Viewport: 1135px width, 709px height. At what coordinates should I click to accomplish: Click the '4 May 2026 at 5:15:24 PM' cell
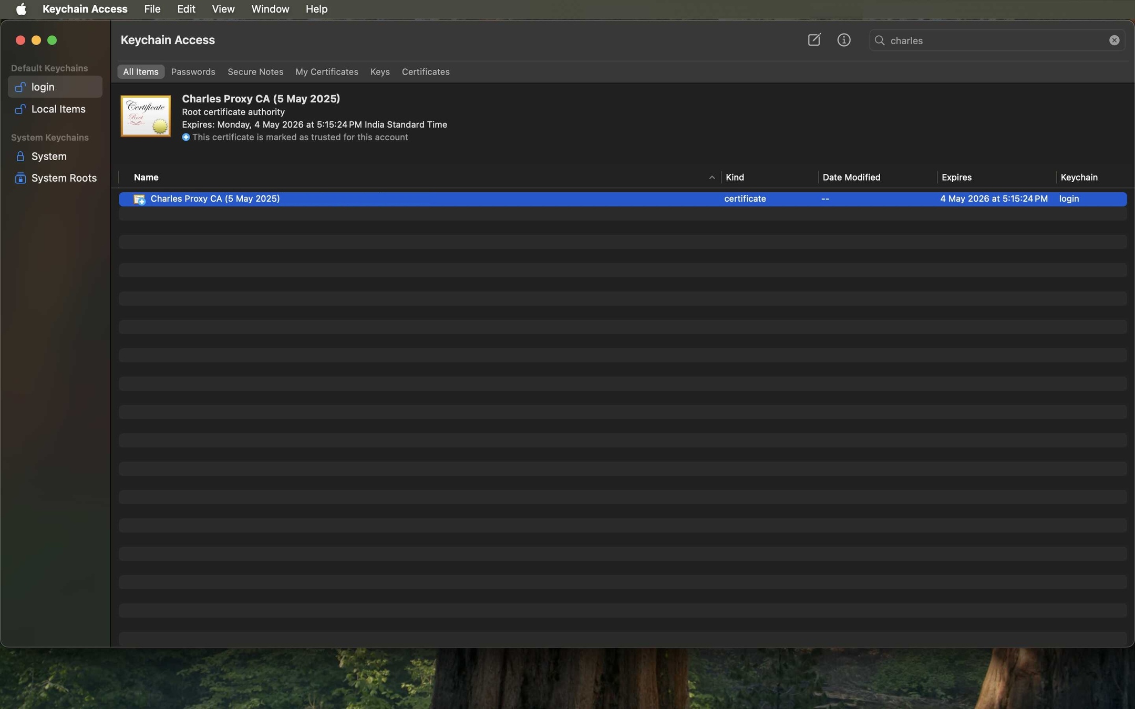pos(994,199)
